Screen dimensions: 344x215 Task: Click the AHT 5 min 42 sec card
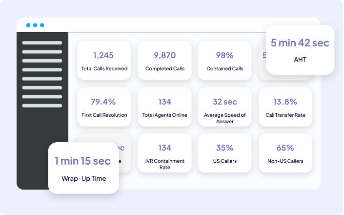click(x=300, y=50)
